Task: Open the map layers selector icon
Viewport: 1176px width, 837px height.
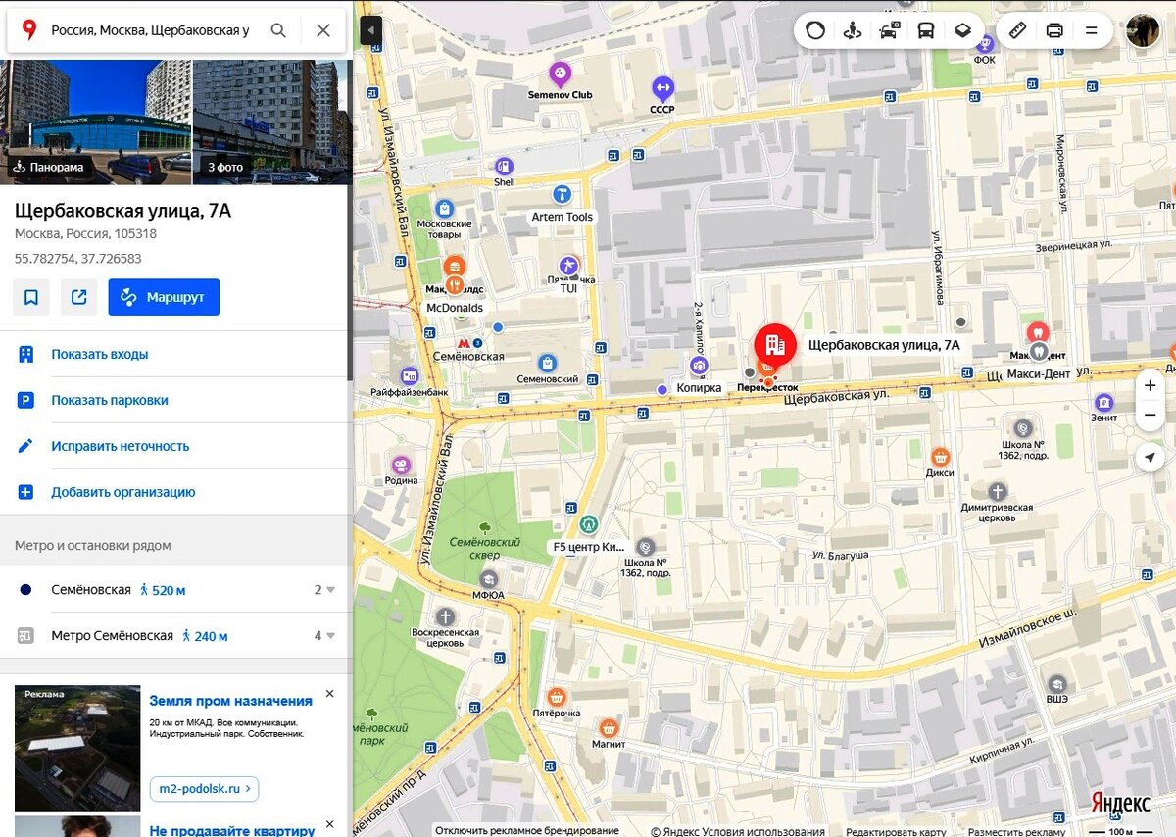Action: click(962, 30)
